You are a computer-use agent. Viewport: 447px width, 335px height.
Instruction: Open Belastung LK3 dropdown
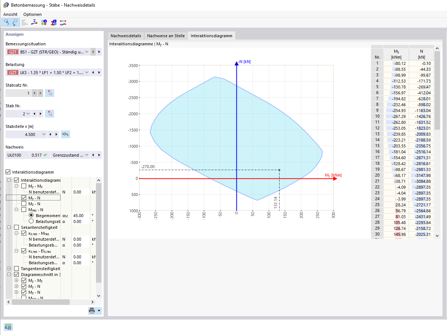[x=87, y=73]
